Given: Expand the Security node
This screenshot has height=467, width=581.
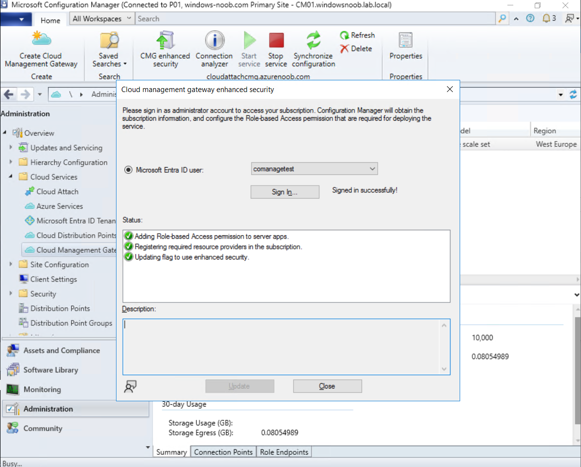Looking at the screenshot, I should pyautogui.click(x=11, y=293).
